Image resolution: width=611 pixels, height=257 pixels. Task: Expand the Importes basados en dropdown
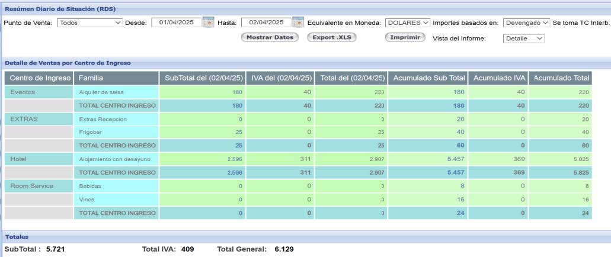pyautogui.click(x=526, y=23)
